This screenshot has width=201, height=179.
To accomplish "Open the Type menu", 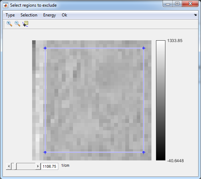I will [x=10, y=15].
